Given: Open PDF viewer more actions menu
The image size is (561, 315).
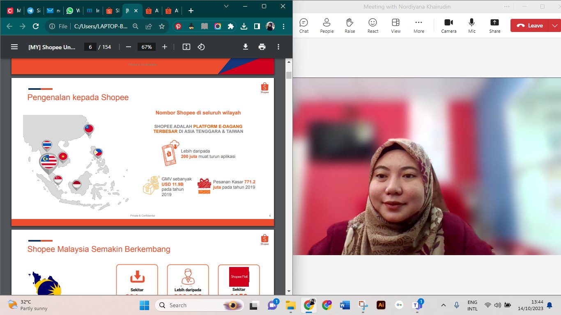Looking at the screenshot, I should (278, 47).
